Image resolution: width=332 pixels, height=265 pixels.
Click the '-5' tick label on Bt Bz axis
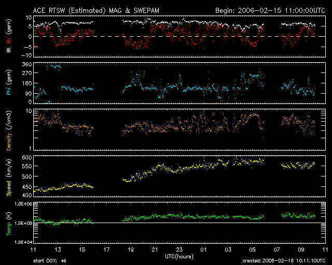click(29, 47)
